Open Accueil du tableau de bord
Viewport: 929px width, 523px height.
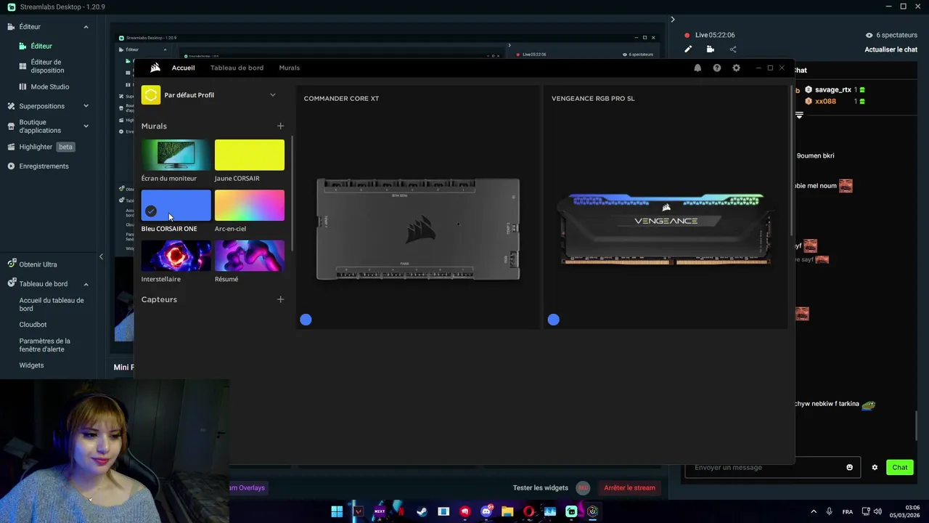[52, 304]
